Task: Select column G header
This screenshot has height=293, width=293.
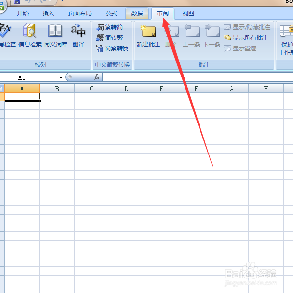Action: tap(231, 89)
